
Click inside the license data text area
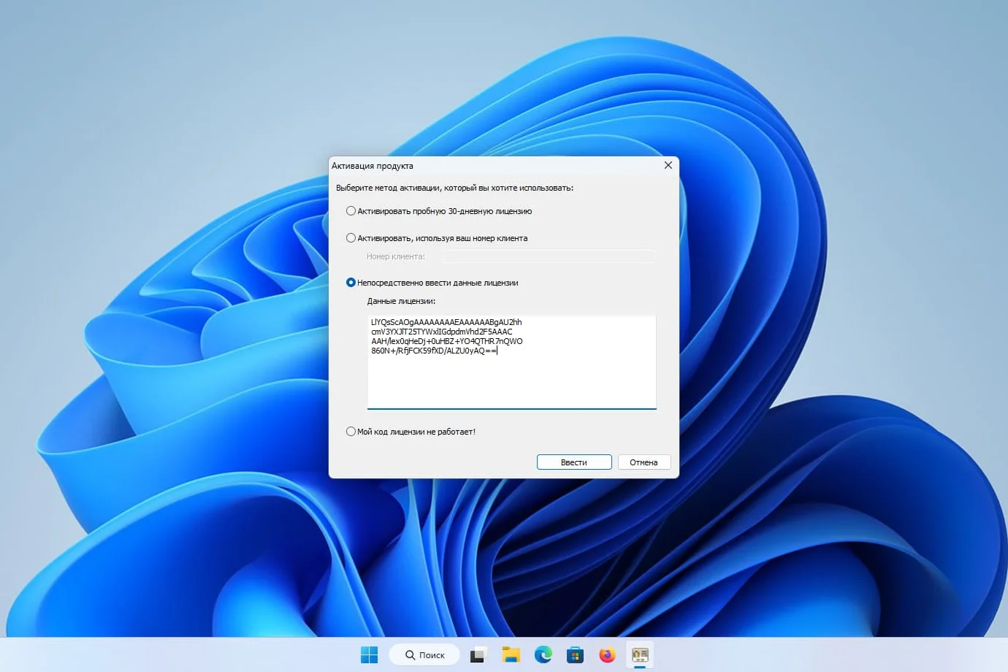click(x=511, y=362)
